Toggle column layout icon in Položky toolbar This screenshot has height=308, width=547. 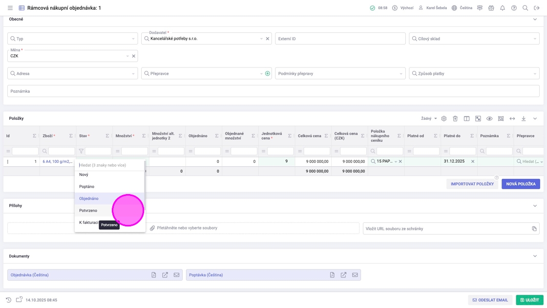click(466, 119)
